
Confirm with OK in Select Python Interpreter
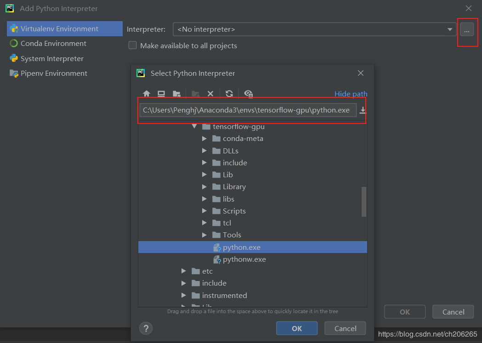(x=297, y=328)
